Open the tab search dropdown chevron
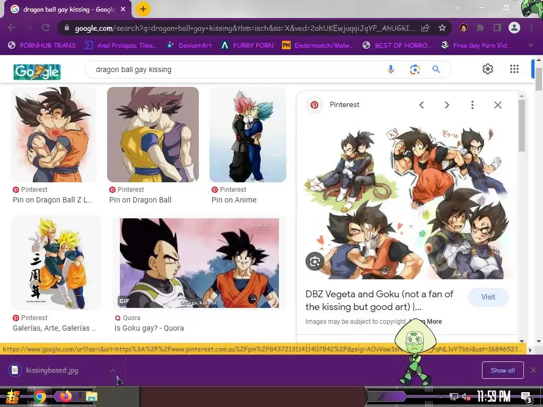Viewport: 543px width, 407px height. [458, 7]
